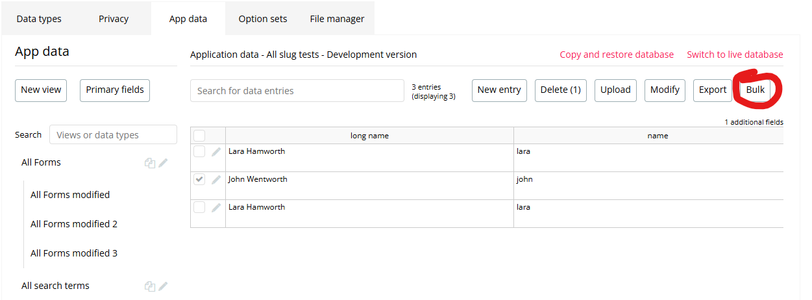Tick the select-all checkbox in table header
This screenshot has height=300, width=812.
click(199, 136)
